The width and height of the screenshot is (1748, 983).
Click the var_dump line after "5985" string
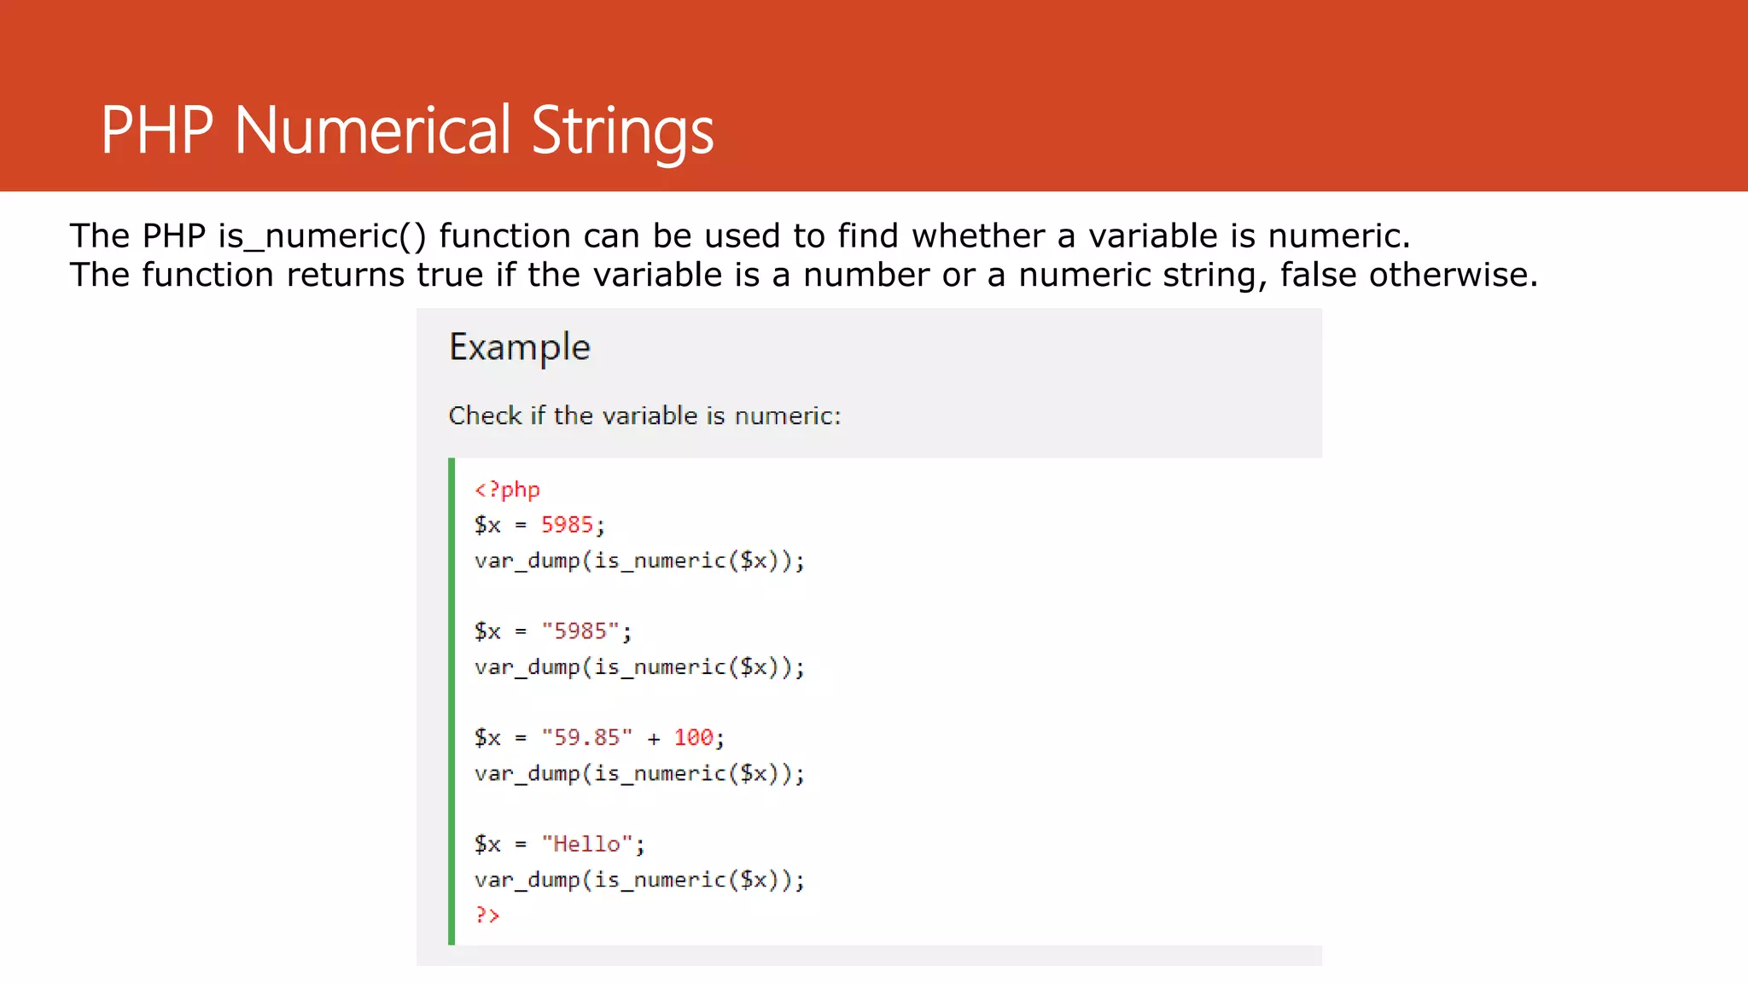click(639, 667)
